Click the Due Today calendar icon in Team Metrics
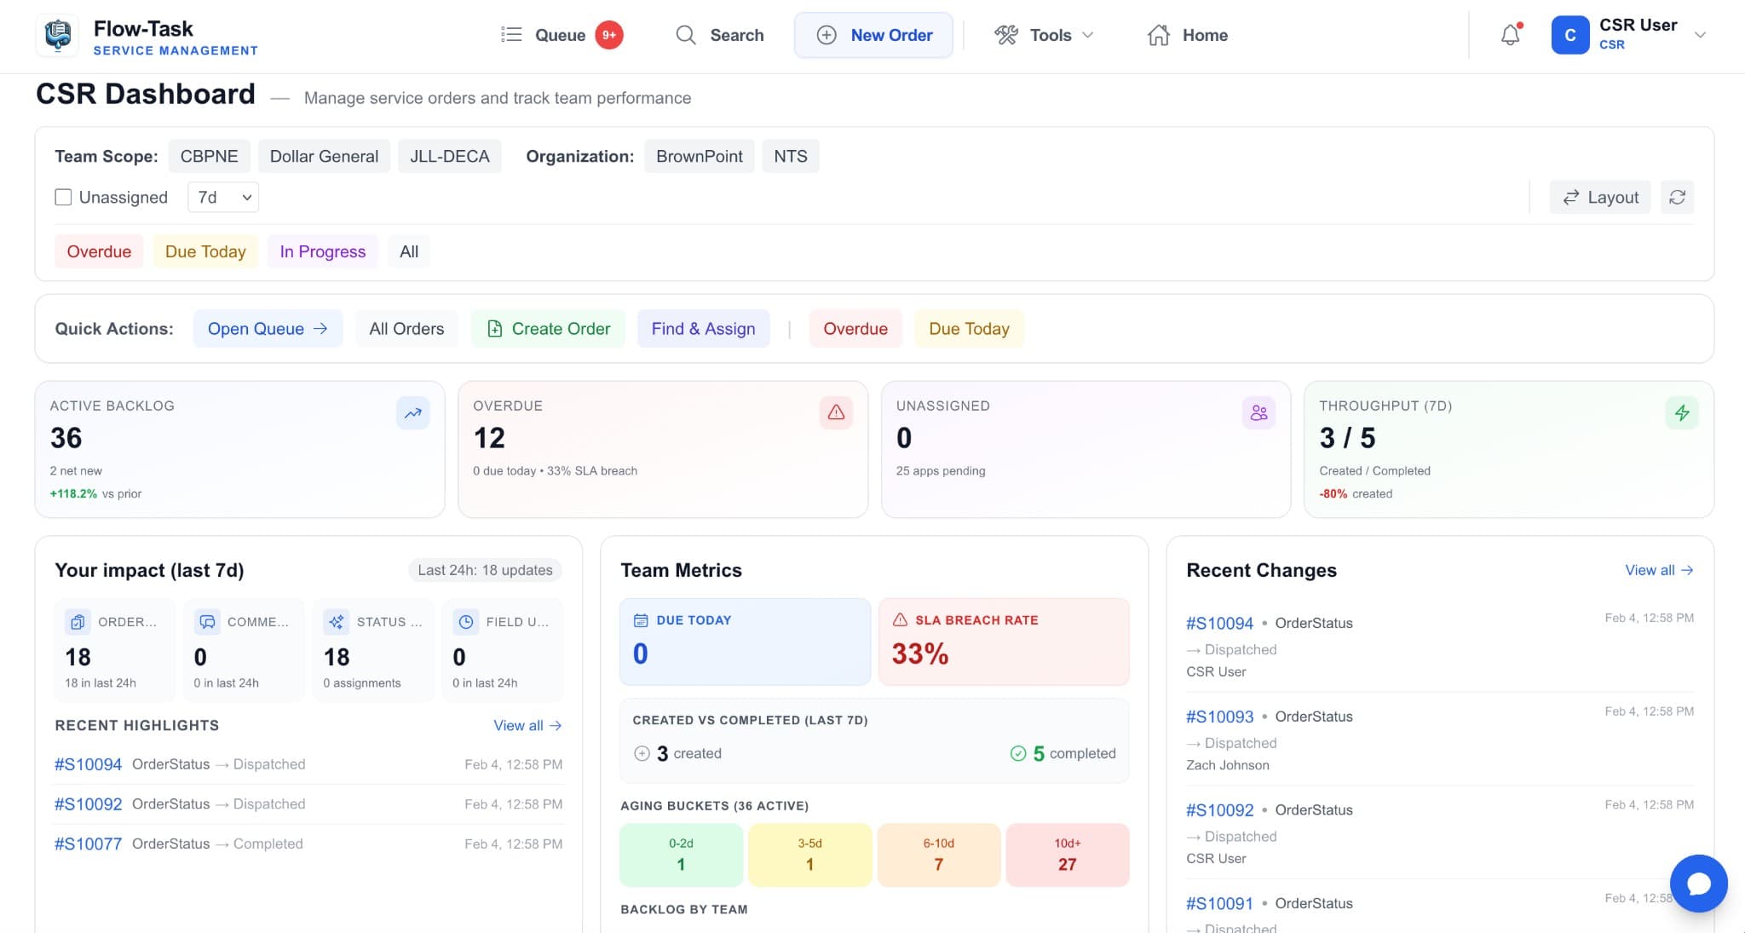The width and height of the screenshot is (1745, 933). [641, 620]
